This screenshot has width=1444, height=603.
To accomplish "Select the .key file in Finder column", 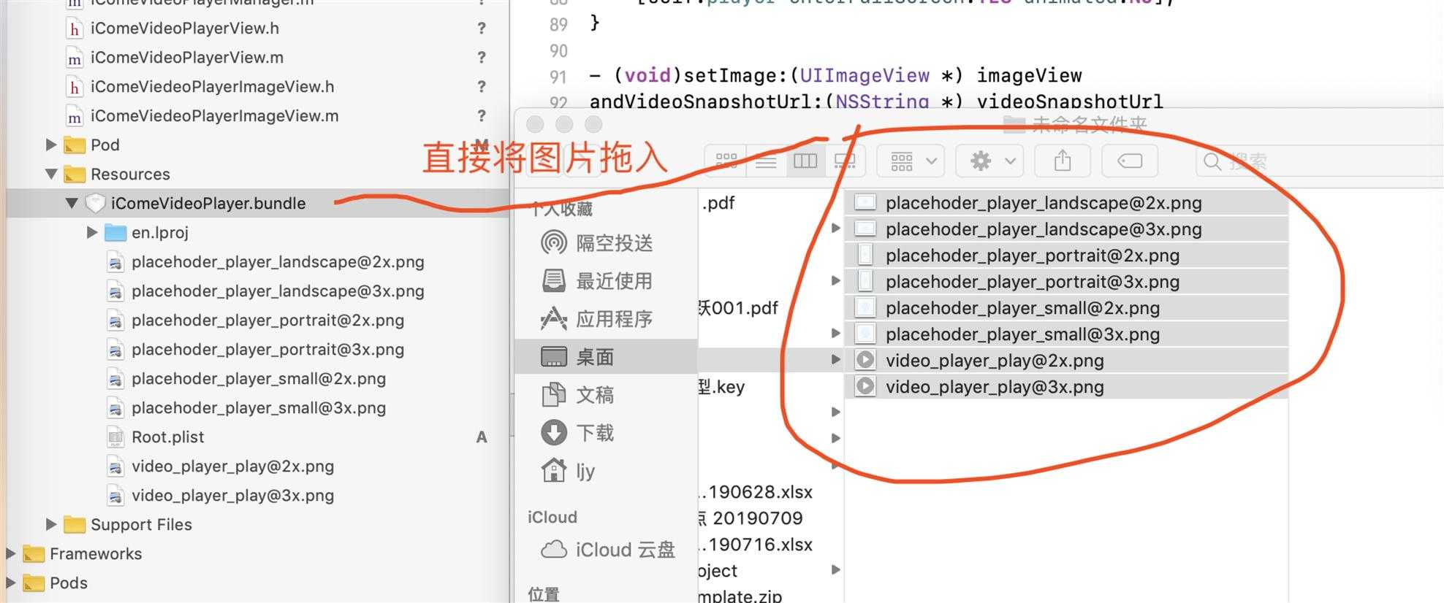I will tap(721, 387).
